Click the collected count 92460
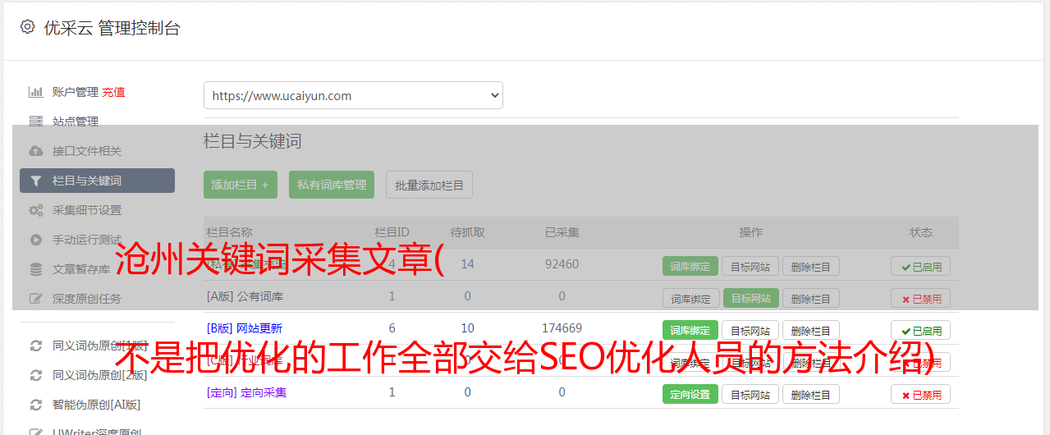 pos(562,264)
